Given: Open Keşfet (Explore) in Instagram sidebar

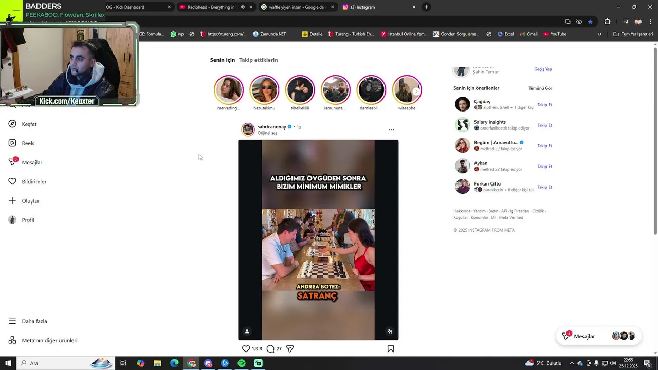Looking at the screenshot, I should point(23,124).
